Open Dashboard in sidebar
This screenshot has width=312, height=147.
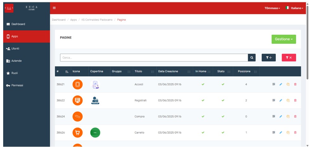[x=27, y=24]
